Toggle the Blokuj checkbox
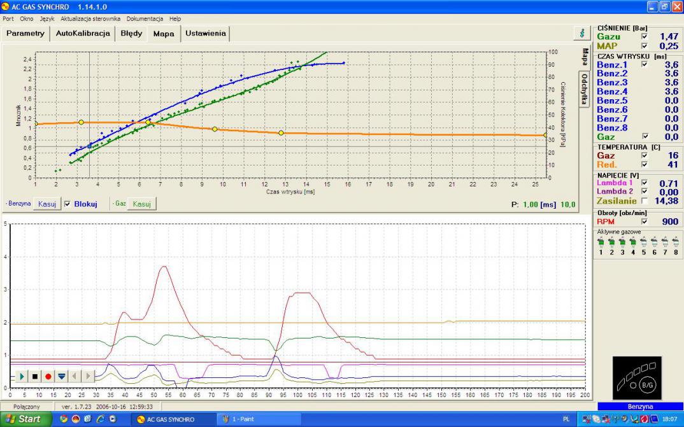 pyautogui.click(x=68, y=204)
